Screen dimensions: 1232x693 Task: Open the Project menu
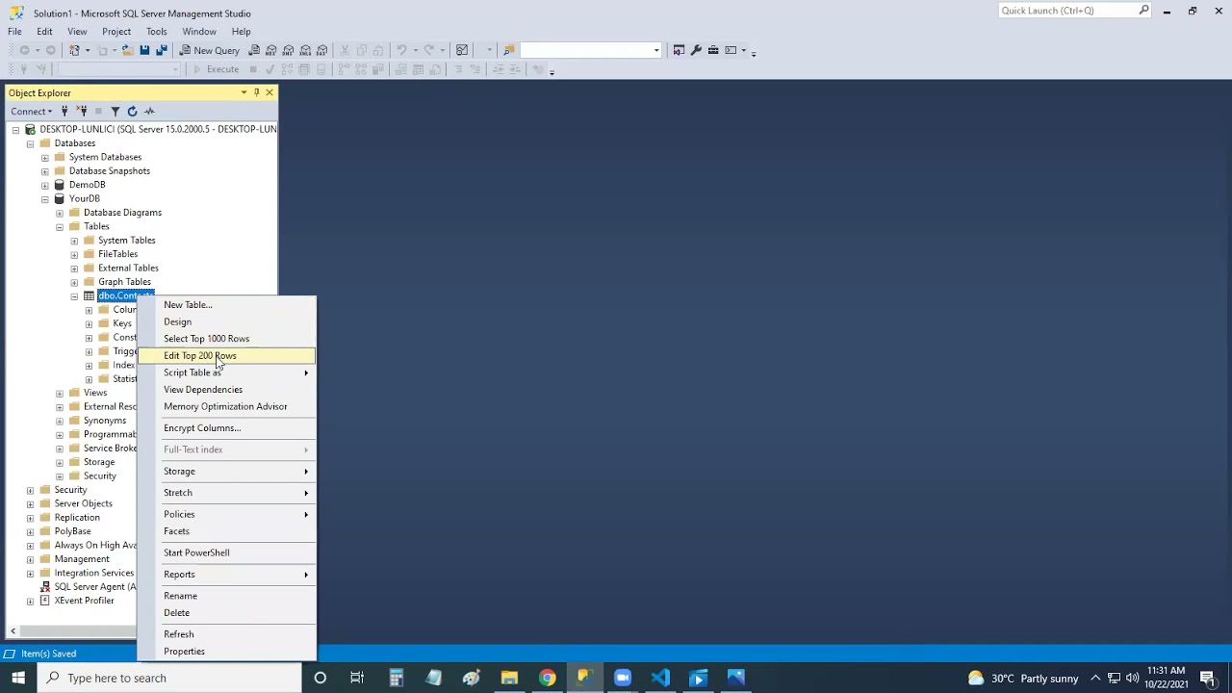[116, 31]
